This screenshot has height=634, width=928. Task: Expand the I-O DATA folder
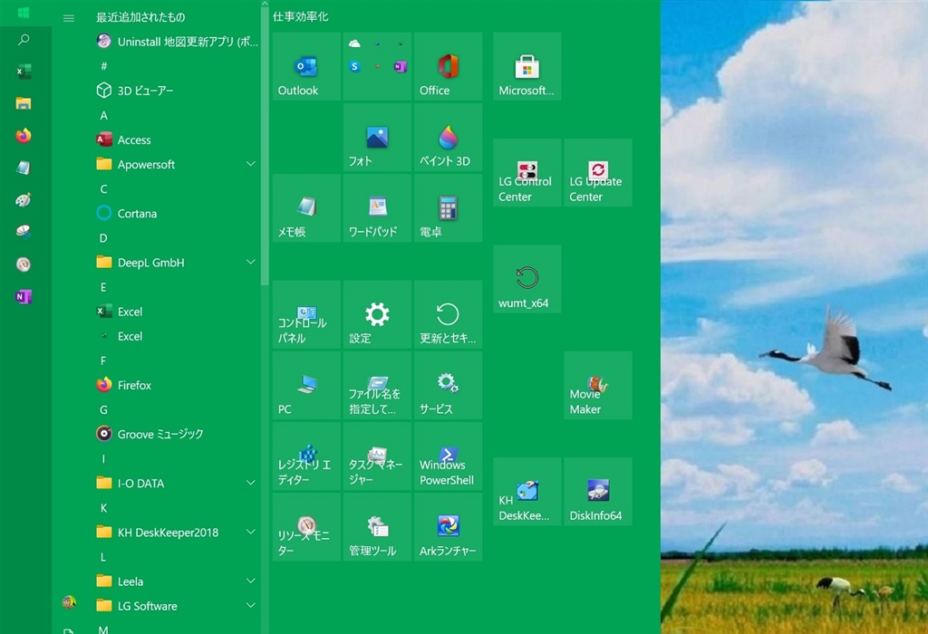coord(176,483)
